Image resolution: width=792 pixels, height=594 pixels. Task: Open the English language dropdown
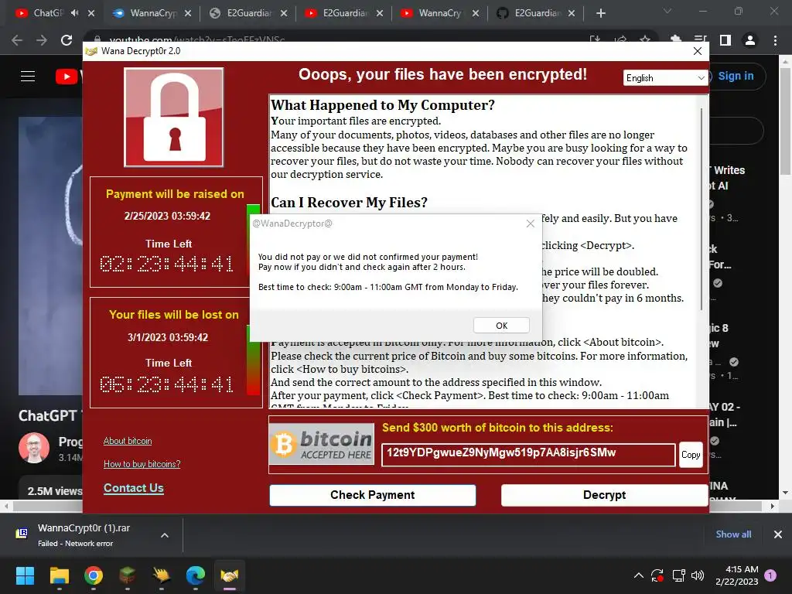[x=664, y=78]
